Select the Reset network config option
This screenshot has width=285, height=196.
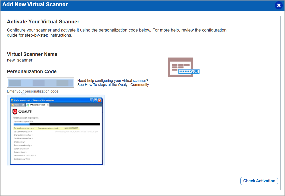tap(22, 145)
